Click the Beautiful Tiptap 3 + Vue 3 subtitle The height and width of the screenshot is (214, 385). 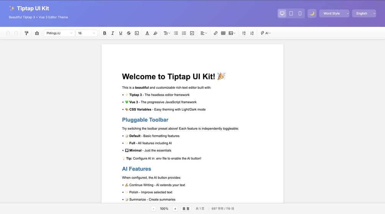tap(38, 17)
